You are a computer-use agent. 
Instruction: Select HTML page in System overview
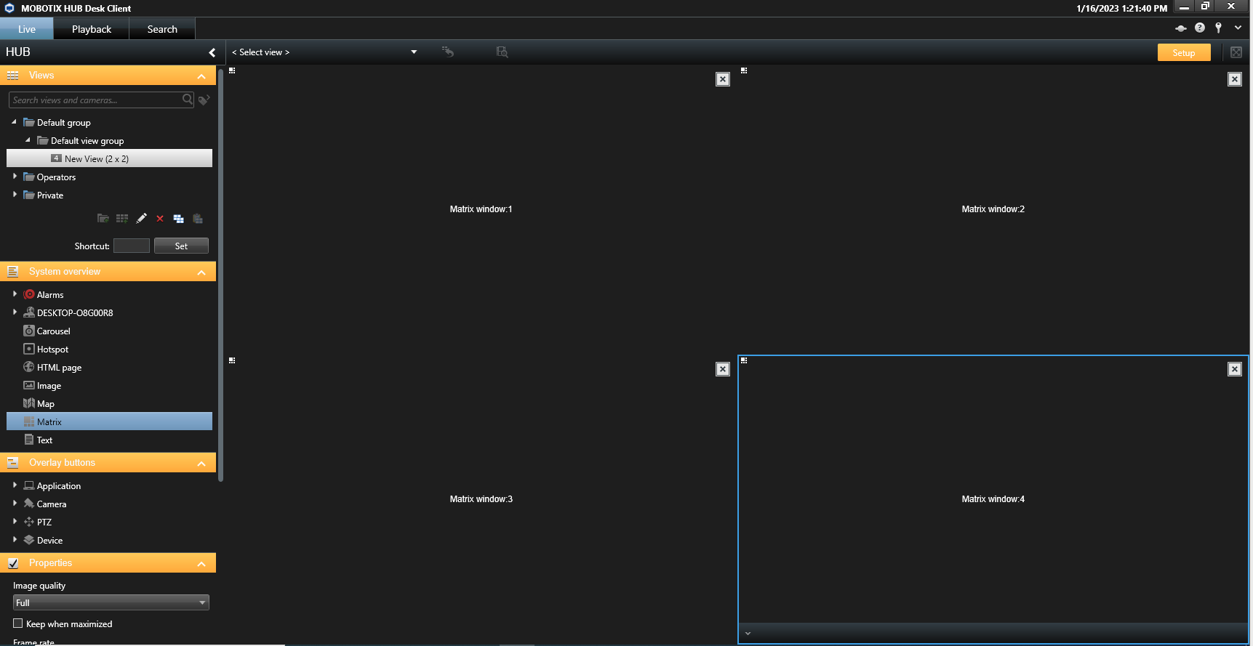point(52,368)
